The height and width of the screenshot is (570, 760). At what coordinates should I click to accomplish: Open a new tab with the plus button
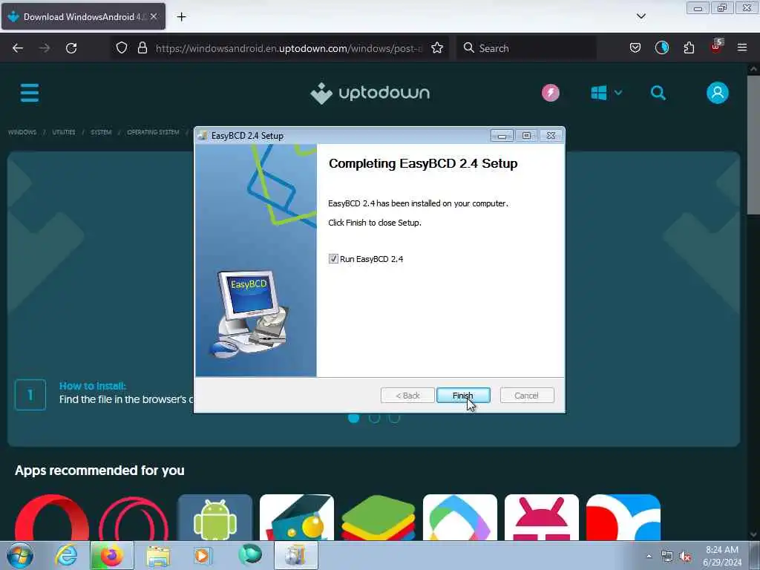point(181,17)
